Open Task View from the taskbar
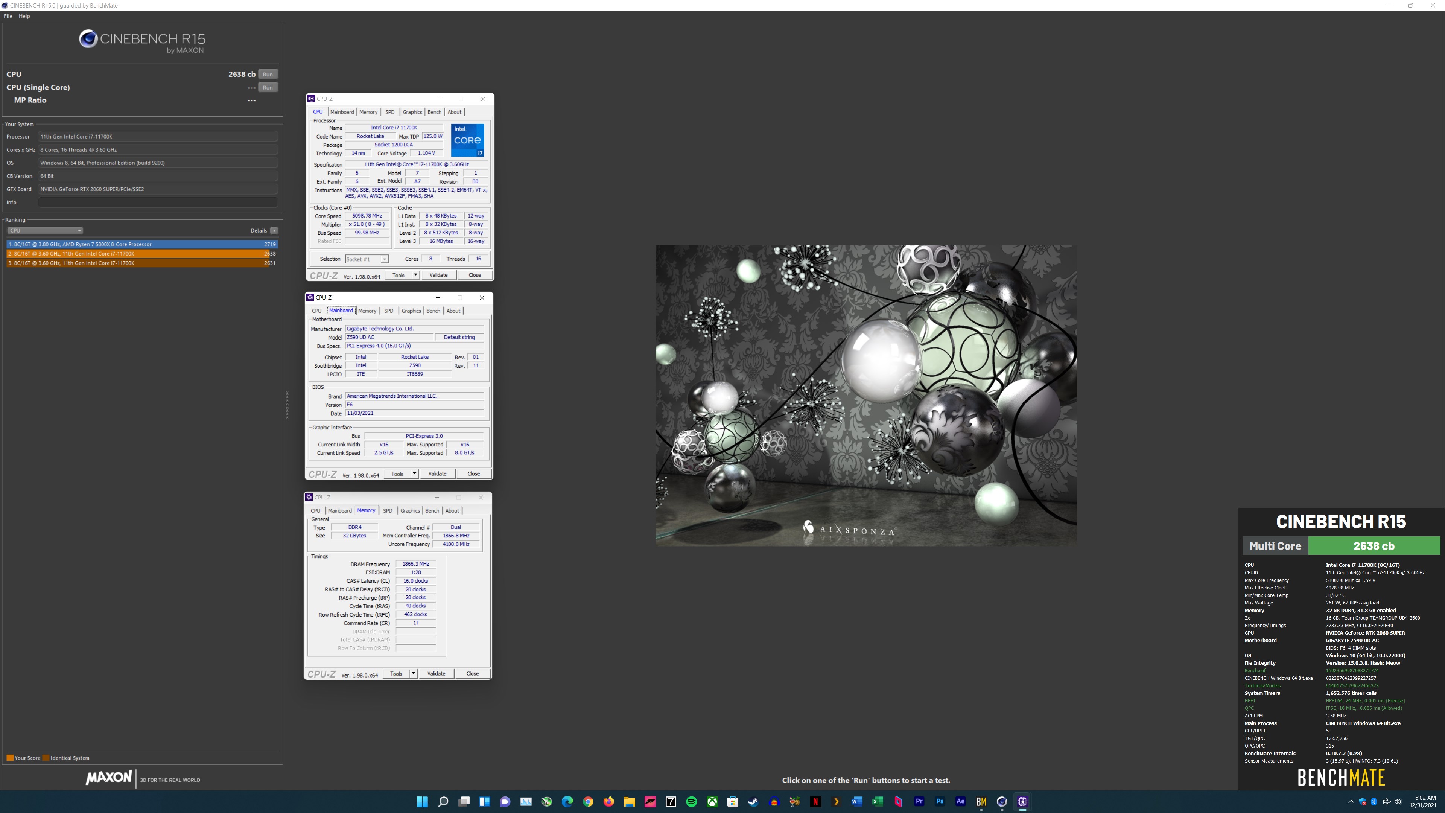This screenshot has width=1445, height=813. tap(464, 801)
